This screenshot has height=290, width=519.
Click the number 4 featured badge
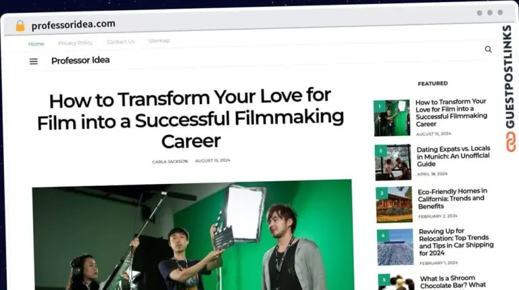coord(382,236)
